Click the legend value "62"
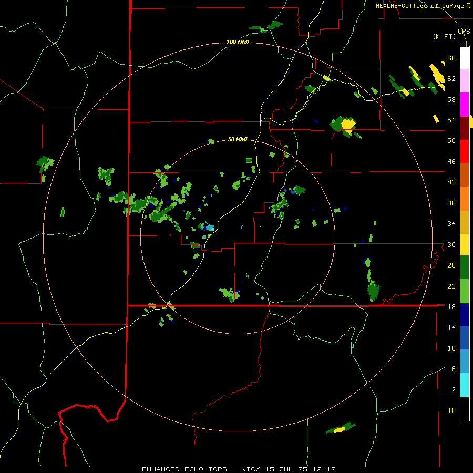 point(451,79)
